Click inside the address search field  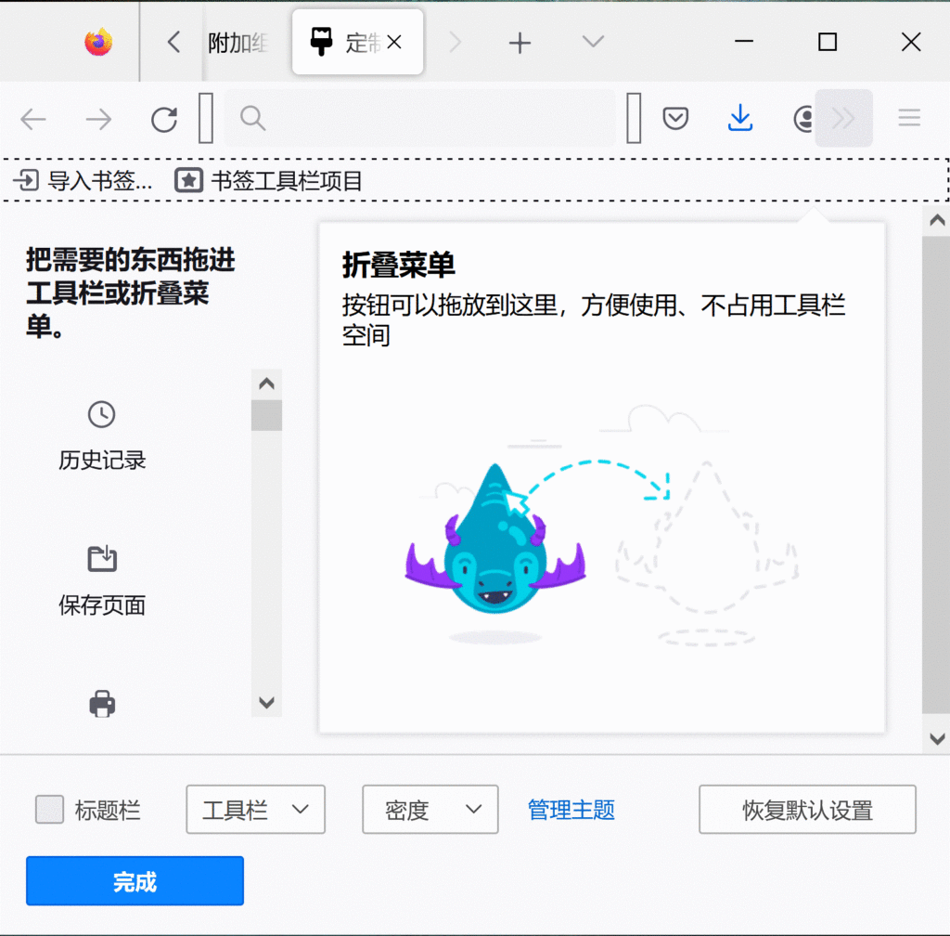tap(417, 118)
